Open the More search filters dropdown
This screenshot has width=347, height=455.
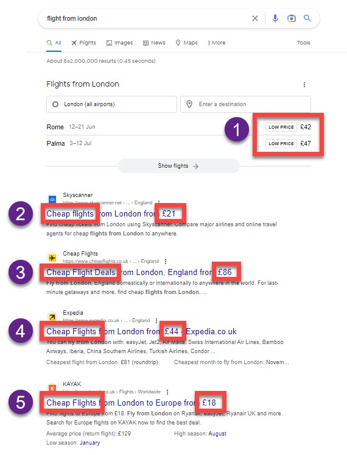pos(216,43)
